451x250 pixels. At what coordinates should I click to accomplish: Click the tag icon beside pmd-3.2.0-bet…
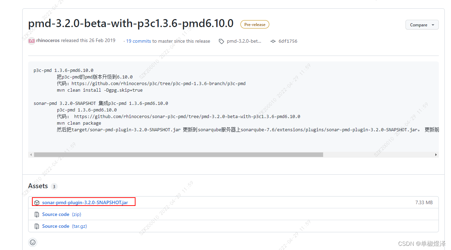click(x=221, y=41)
